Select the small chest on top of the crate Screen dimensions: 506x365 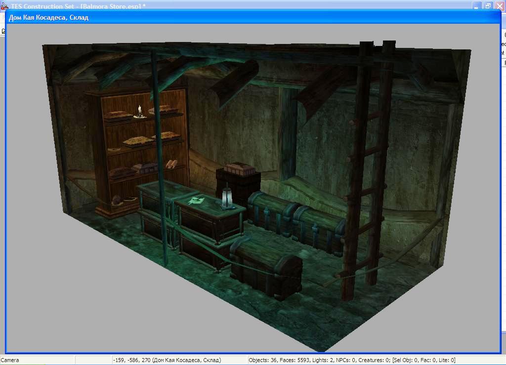[239, 168]
